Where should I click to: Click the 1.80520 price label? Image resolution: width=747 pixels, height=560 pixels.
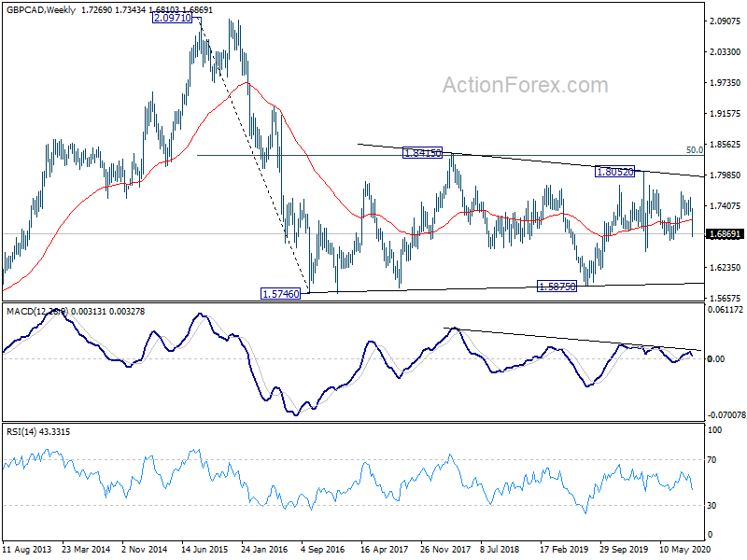click(x=614, y=172)
